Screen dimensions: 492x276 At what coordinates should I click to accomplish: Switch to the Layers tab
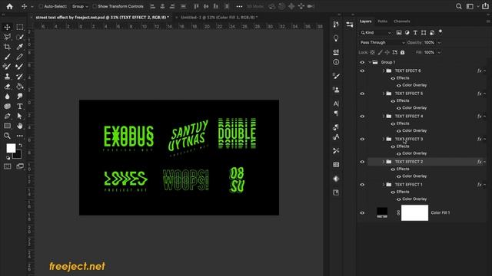coord(366,21)
